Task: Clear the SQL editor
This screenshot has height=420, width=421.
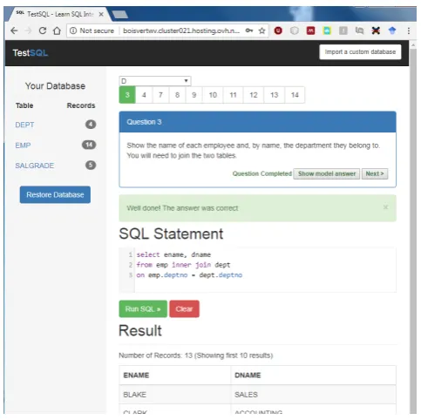Action: (x=184, y=308)
